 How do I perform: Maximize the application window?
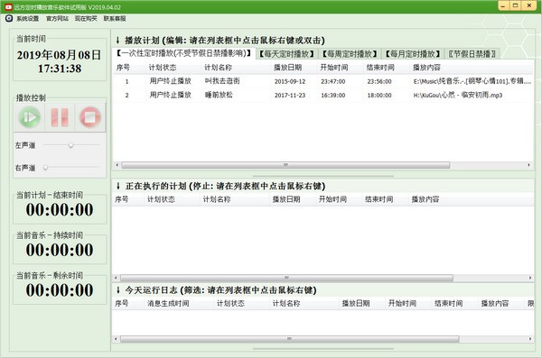(x=516, y=5)
